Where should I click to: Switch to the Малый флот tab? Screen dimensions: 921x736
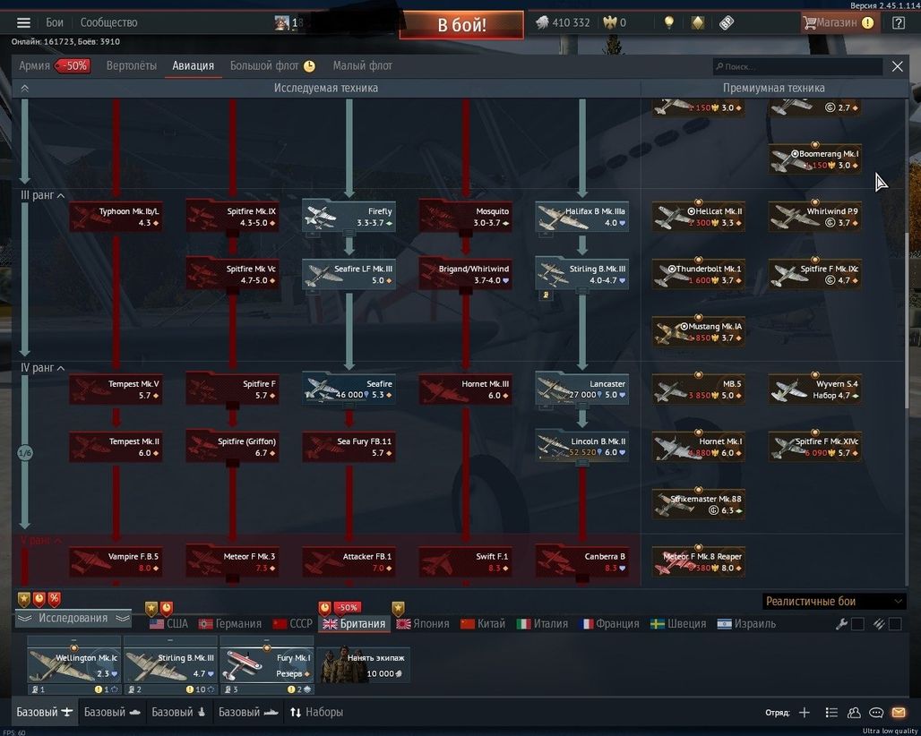(x=363, y=65)
